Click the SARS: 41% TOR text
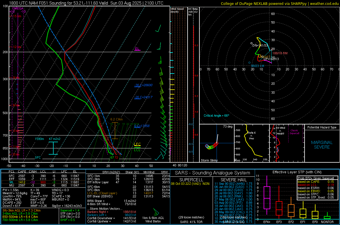Viewport: 340px width, 225px height. (x=191, y=222)
